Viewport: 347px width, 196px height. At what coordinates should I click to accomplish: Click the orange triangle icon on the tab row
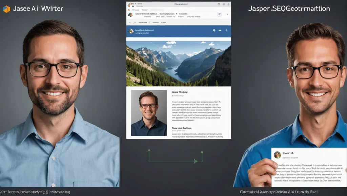pyautogui.click(x=129, y=10)
